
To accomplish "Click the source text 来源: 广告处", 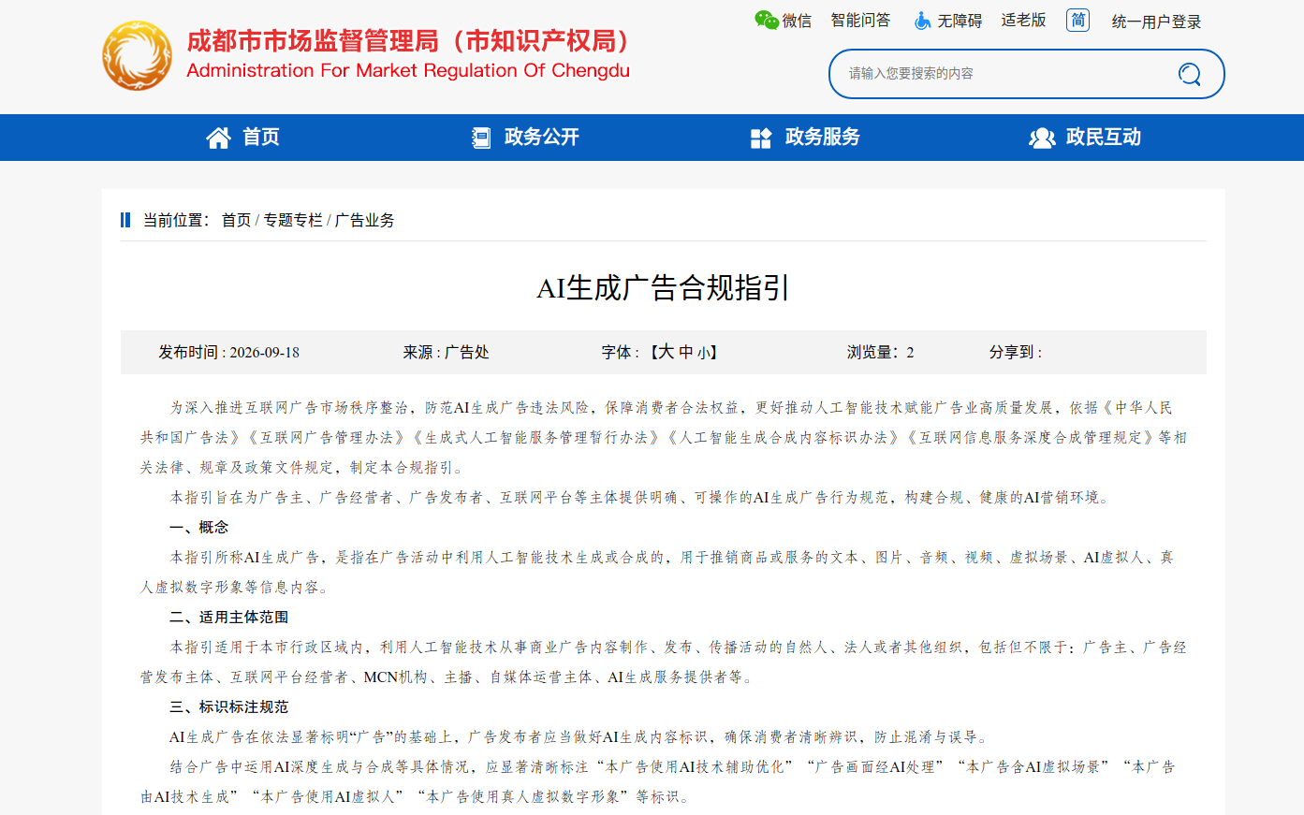I will tap(447, 353).
